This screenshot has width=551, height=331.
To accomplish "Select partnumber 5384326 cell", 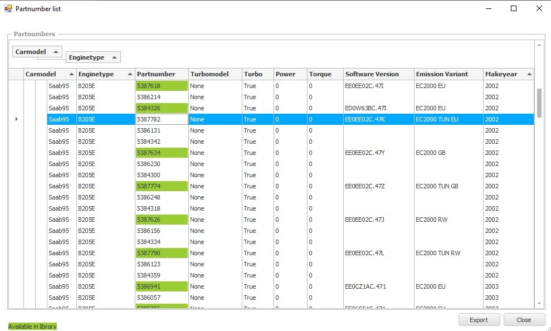I will [162, 108].
